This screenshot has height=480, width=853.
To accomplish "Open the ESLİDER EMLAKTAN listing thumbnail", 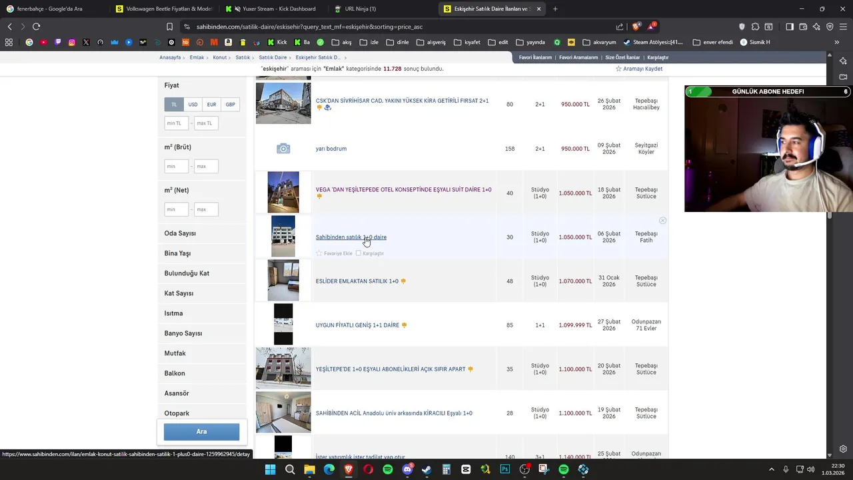I will (283, 280).
